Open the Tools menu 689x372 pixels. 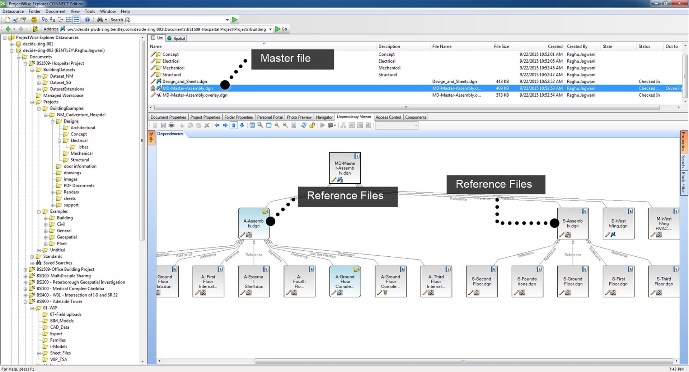tap(90, 11)
